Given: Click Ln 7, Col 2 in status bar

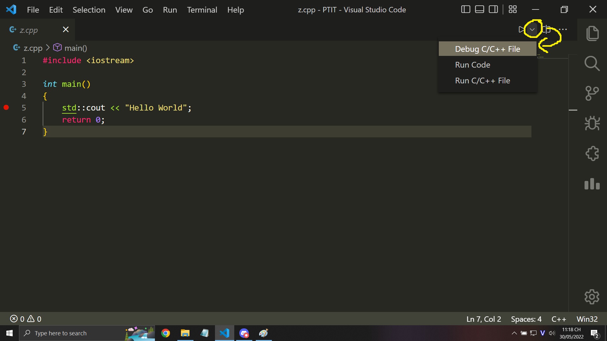Looking at the screenshot, I should [484, 319].
